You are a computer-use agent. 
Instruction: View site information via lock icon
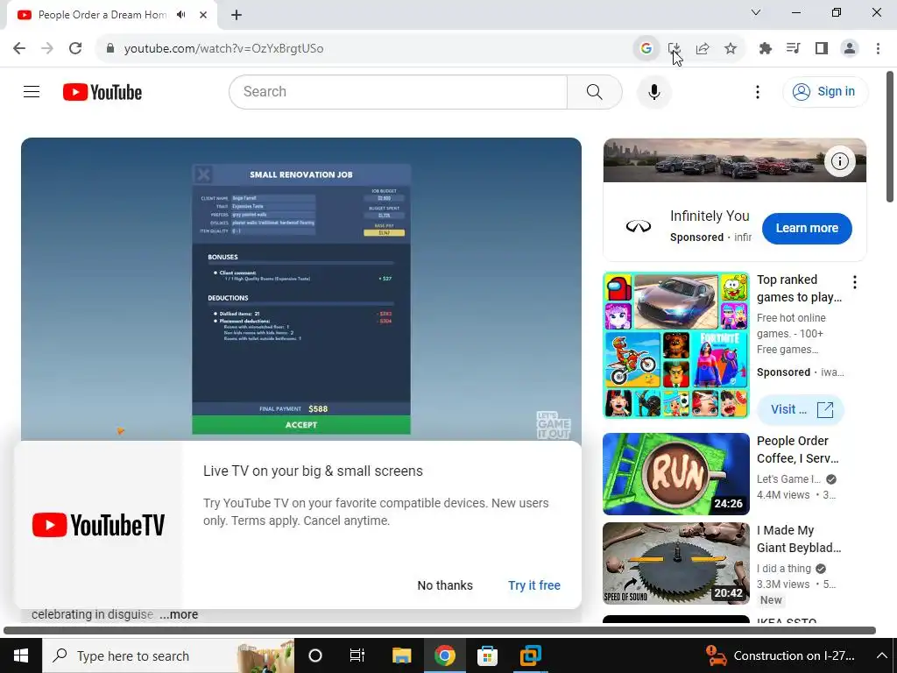click(x=110, y=48)
